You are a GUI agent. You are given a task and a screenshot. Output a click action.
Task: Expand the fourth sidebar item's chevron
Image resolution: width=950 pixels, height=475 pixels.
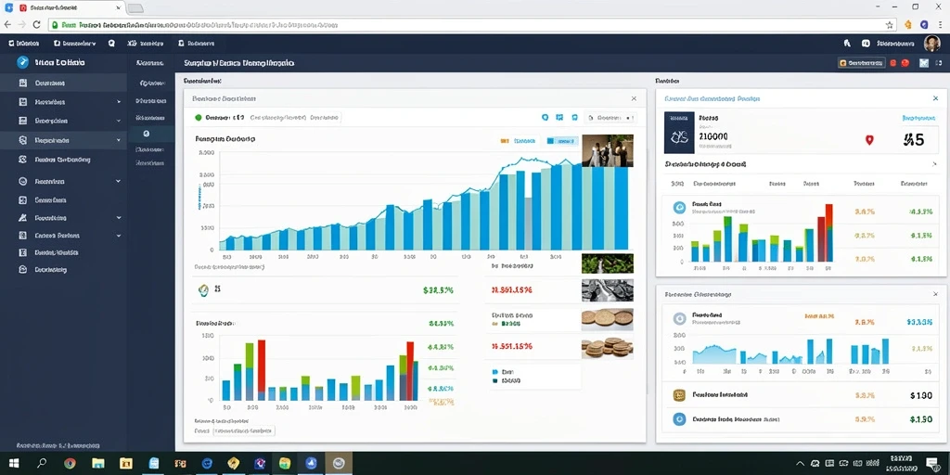coord(119,140)
